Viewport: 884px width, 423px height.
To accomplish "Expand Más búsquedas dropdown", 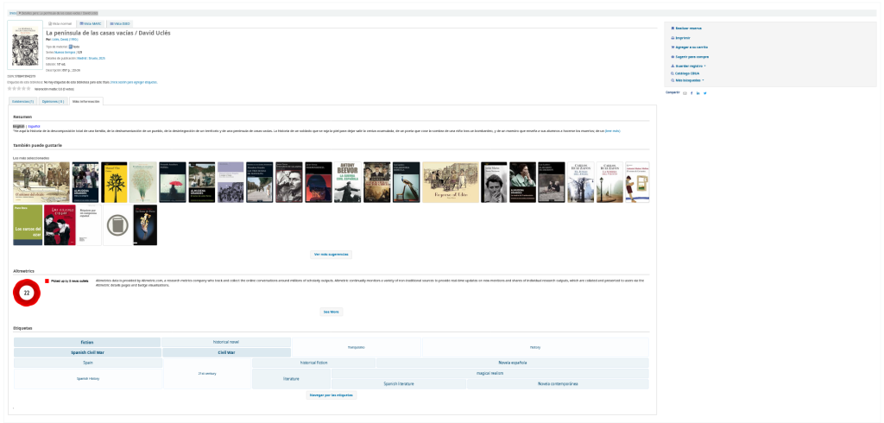I will (689, 80).
